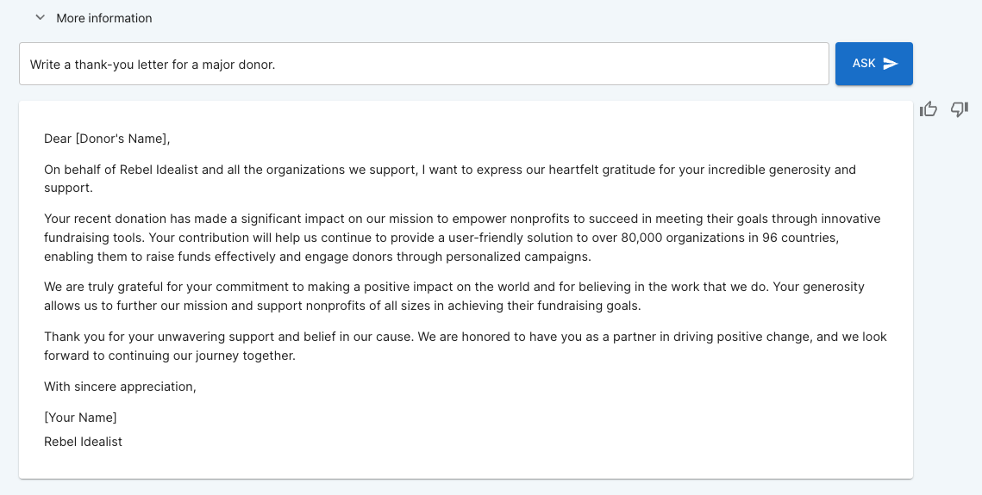Click the paragraph starting "On behalf of Rebel Idealist"

(450, 179)
